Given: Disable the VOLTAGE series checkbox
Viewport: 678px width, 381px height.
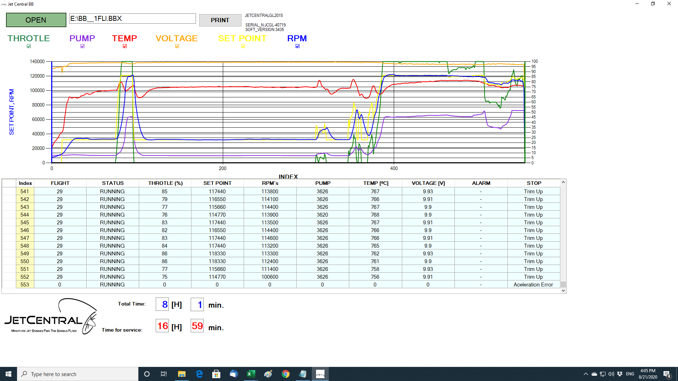Looking at the screenshot, I should click(x=177, y=46).
